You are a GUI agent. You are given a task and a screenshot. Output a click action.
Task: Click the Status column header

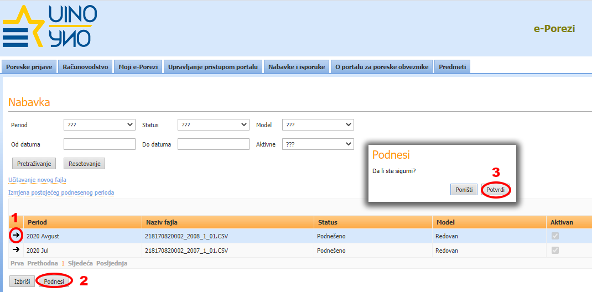373,222
